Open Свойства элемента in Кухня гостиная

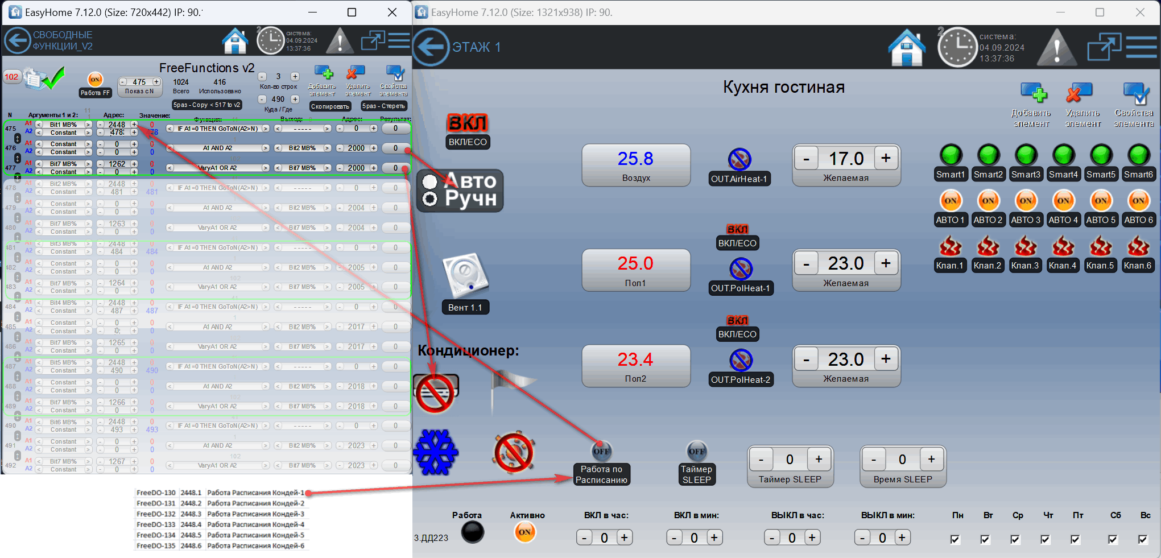click(x=1134, y=93)
